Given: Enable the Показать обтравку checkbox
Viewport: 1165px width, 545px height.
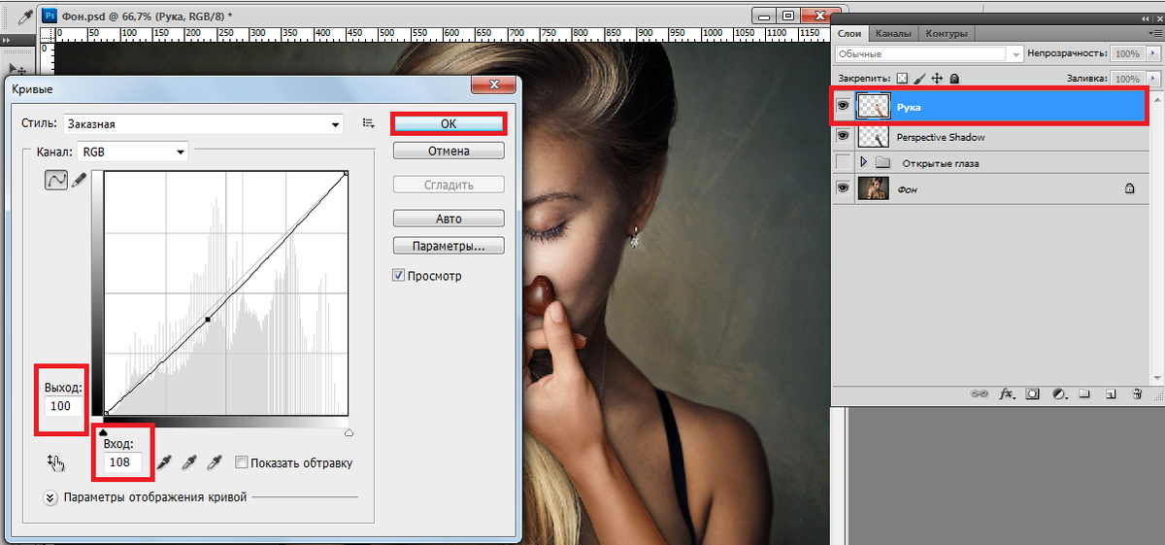Looking at the screenshot, I should [x=242, y=463].
